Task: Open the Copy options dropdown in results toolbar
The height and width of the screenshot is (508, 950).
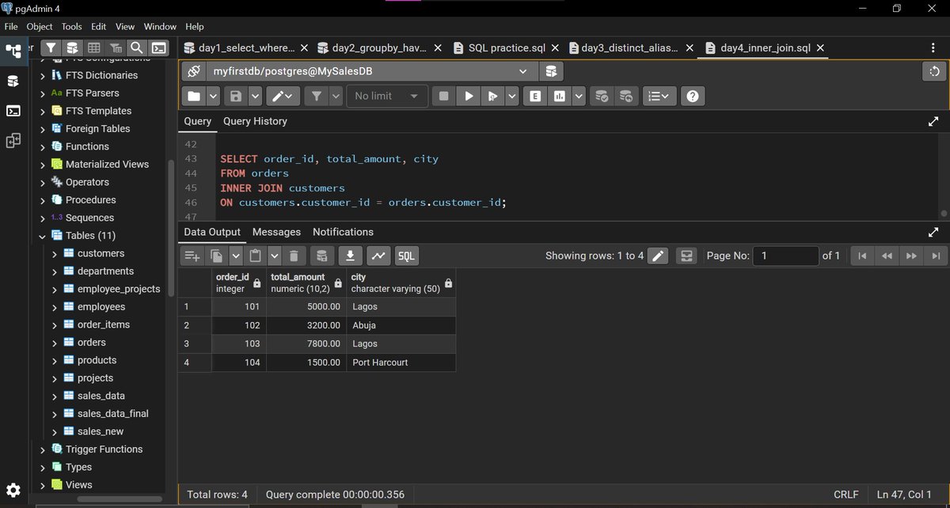Action: coord(236,256)
